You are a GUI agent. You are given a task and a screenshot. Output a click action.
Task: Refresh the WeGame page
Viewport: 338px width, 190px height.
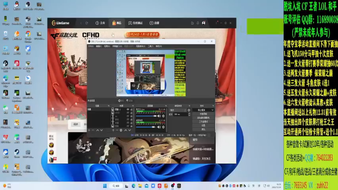pos(87,23)
